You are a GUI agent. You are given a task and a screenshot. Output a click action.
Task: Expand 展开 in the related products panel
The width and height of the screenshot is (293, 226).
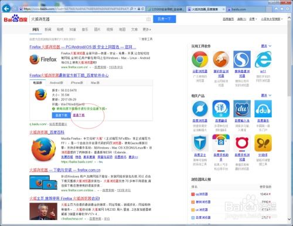[266, 95]
